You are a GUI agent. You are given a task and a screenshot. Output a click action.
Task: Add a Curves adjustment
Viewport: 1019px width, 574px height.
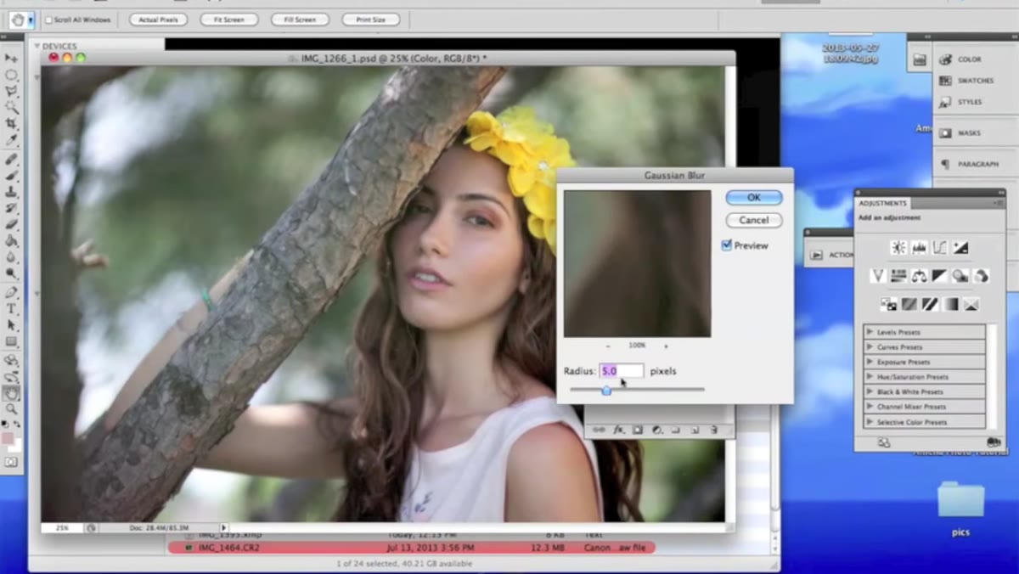pyautogui.click(x=940, y=248)
